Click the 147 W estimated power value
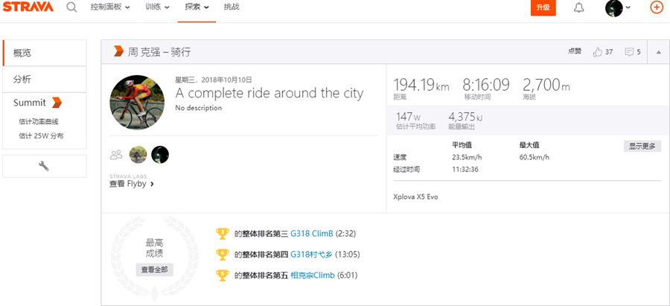Screen dimensions: 670x306 click(x=409, y=116)
